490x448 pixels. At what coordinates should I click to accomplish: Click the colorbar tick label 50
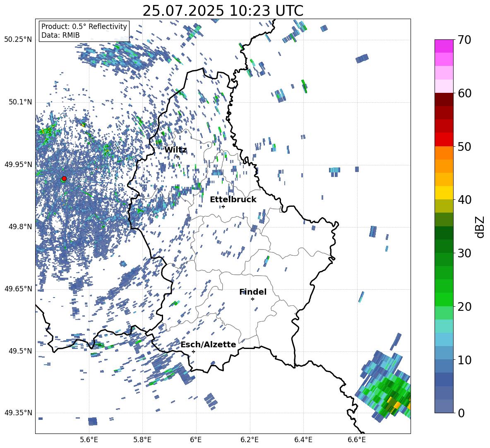click(x=464, y=146)
